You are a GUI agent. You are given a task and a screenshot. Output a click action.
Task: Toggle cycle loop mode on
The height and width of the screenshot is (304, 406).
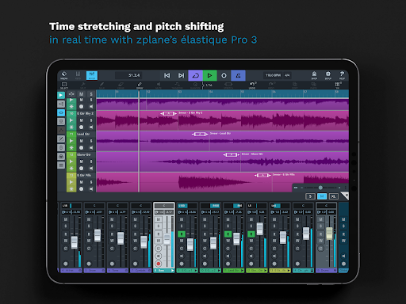click(195, 75)
